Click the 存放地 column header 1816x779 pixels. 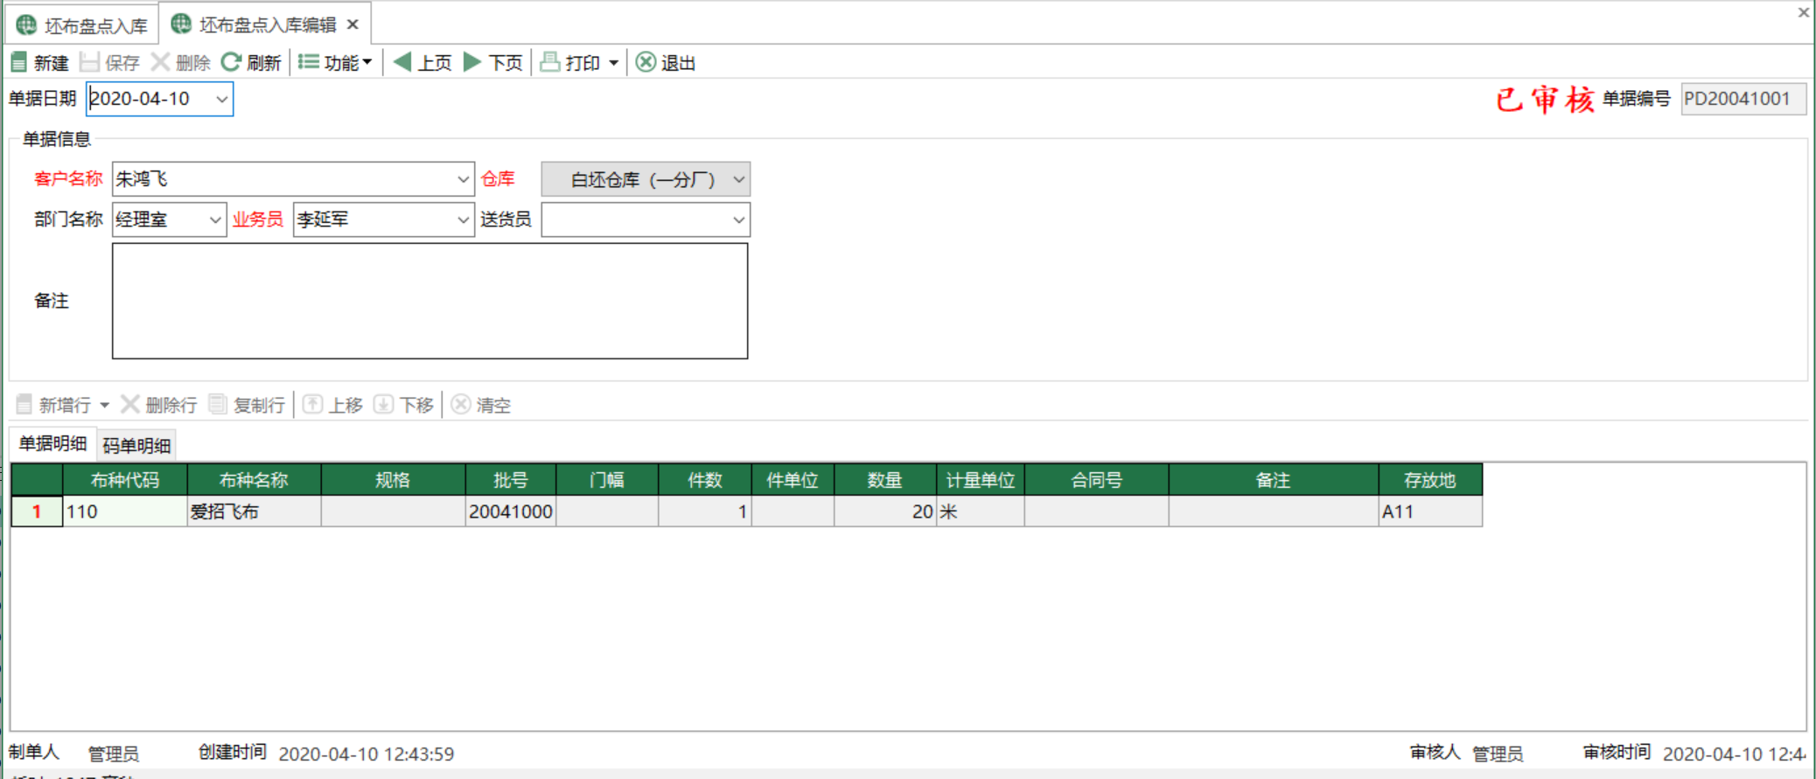pyautogui.click(x=1430, y=480)
